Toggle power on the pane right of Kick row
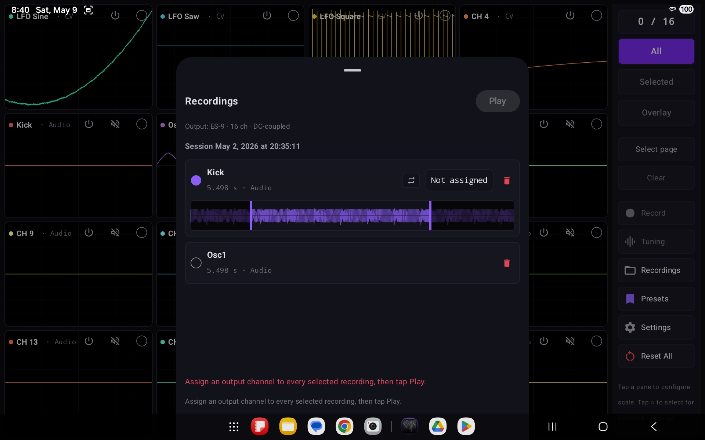This screenshot has height=440, width=705. (544, 124)
